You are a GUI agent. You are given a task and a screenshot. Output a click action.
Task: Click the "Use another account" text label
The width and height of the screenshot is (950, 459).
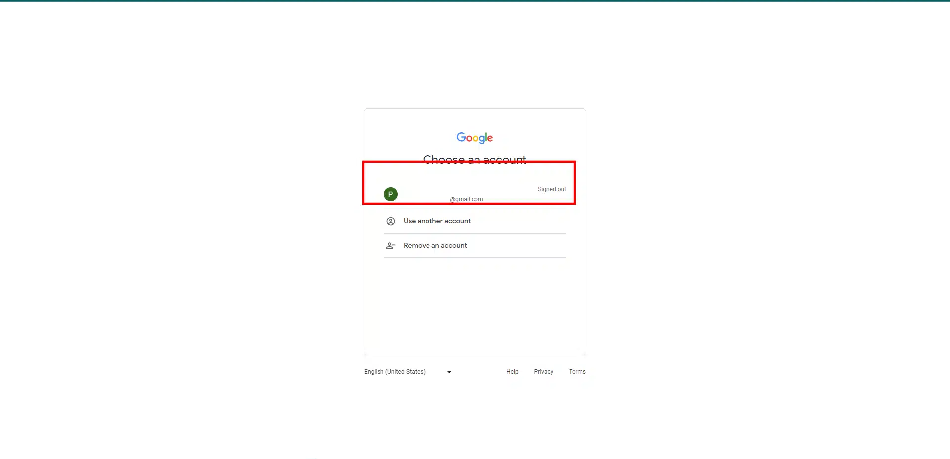click(x=437, y=221)
